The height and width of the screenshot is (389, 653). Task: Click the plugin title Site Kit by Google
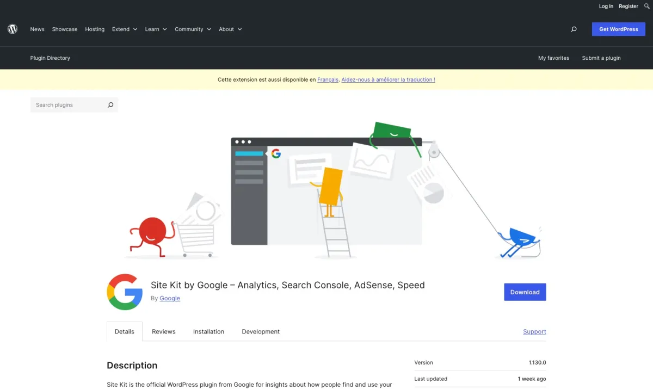pos(288,285)
